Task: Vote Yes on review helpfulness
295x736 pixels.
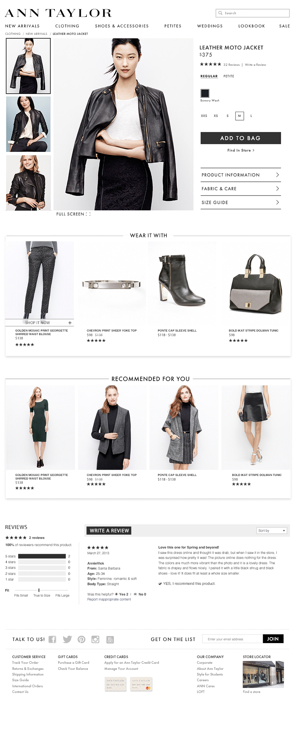Action: click(122, 594)
